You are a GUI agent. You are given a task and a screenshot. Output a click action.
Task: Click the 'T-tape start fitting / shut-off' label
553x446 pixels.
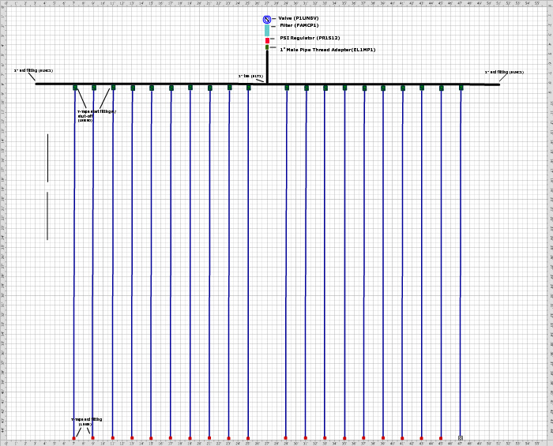coord(96,115)
